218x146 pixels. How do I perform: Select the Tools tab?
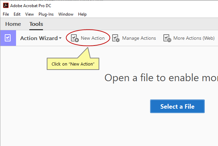pyautogui.click(x=36, y=24)
